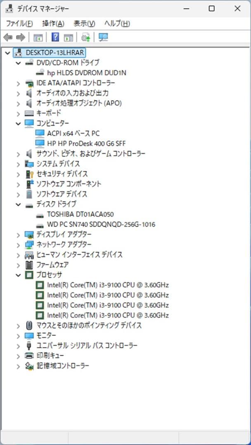Screen dimensions: 251x445
Task: Click the キーボード keyboard icon
Action: pos(29,114)
